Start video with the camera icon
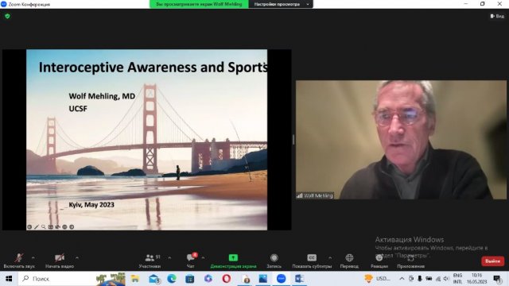Screen dimensions: 509x286 60,258
